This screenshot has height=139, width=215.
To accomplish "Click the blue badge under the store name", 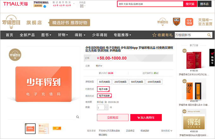I will pos(45,6).
